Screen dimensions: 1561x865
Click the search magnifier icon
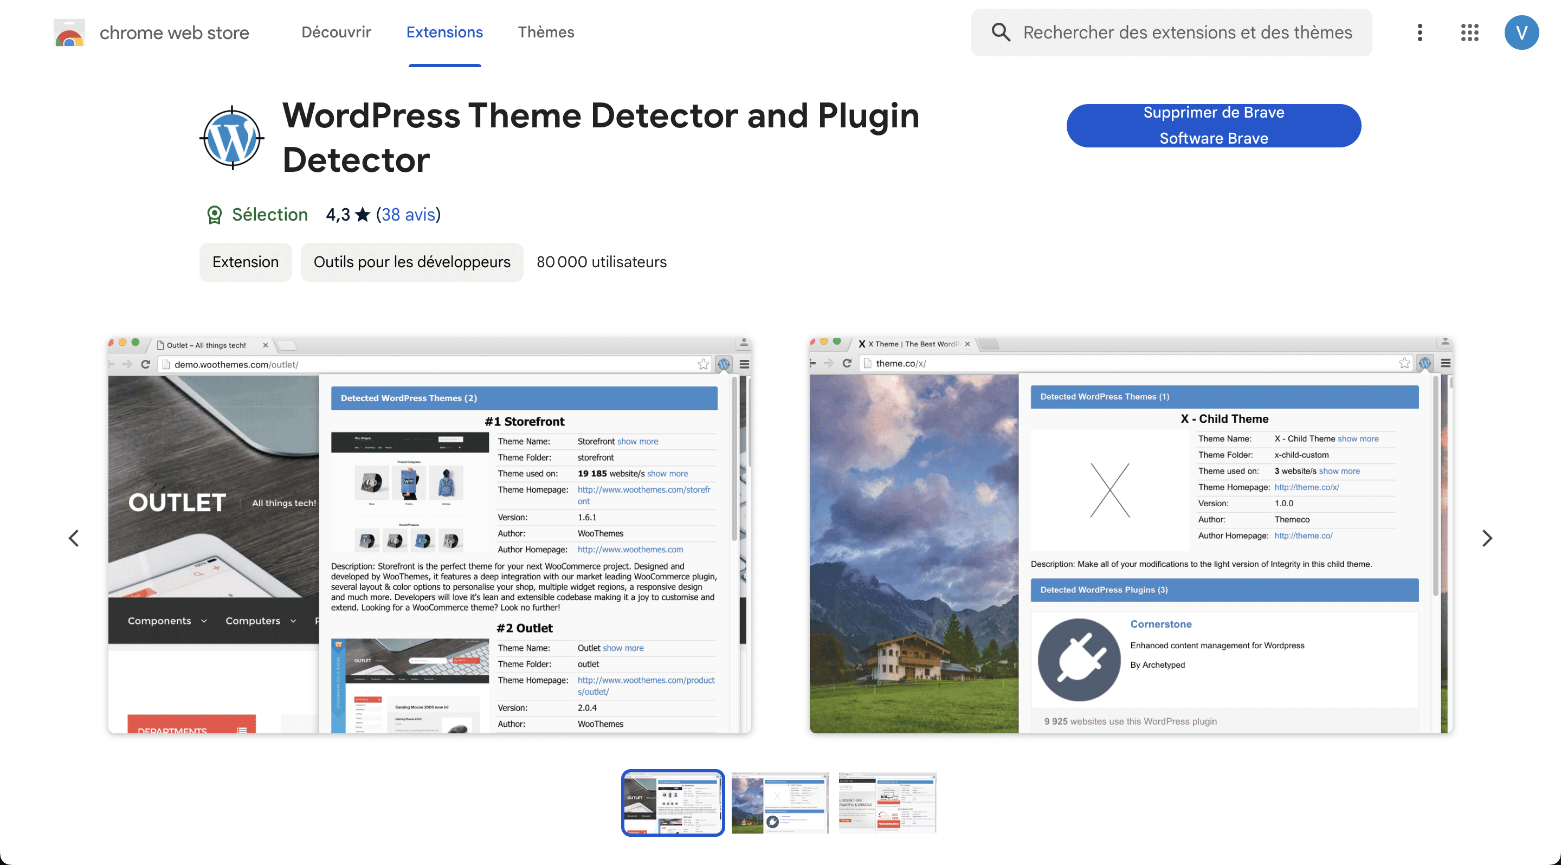(x=1001, y=32)
